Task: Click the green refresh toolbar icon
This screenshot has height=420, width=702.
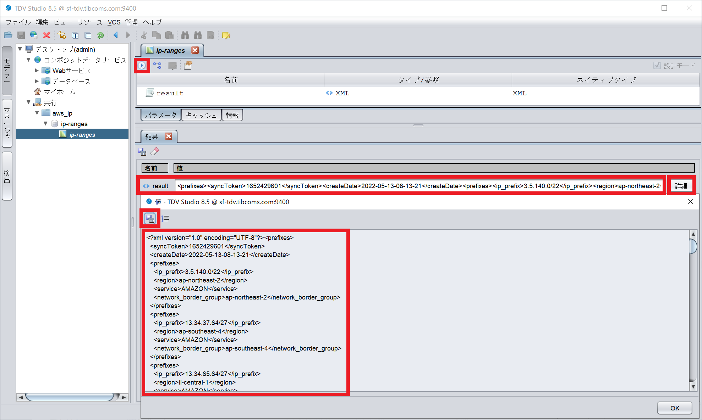Action: [100, 35]
